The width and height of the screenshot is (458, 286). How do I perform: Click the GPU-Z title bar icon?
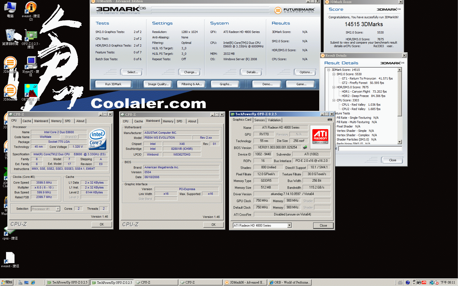233,114
